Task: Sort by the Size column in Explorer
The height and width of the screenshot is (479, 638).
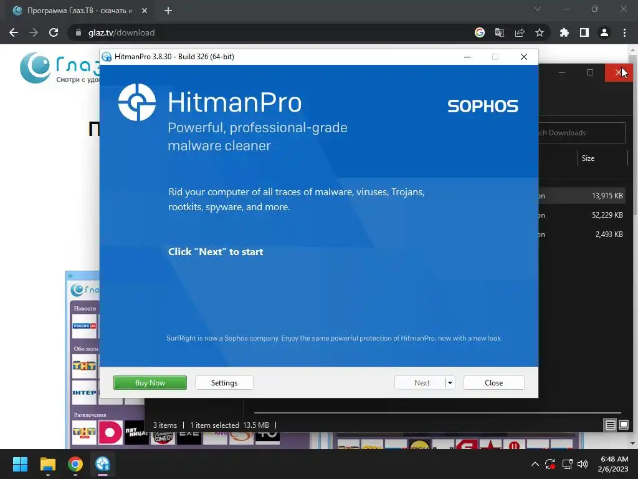Action: [x=588, y=158]
